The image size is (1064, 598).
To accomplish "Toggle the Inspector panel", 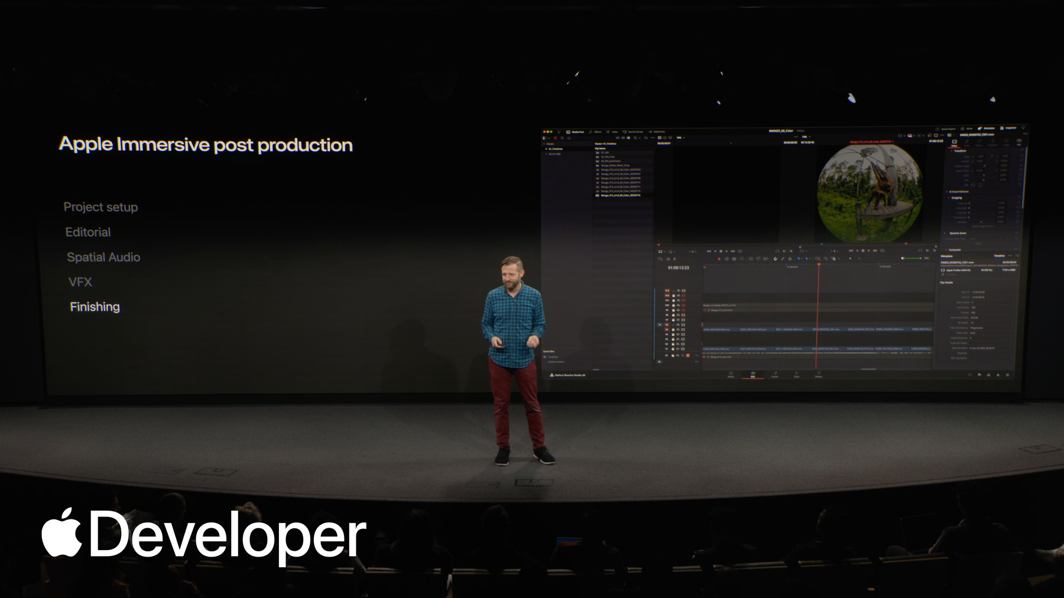I will (1008, 128).
